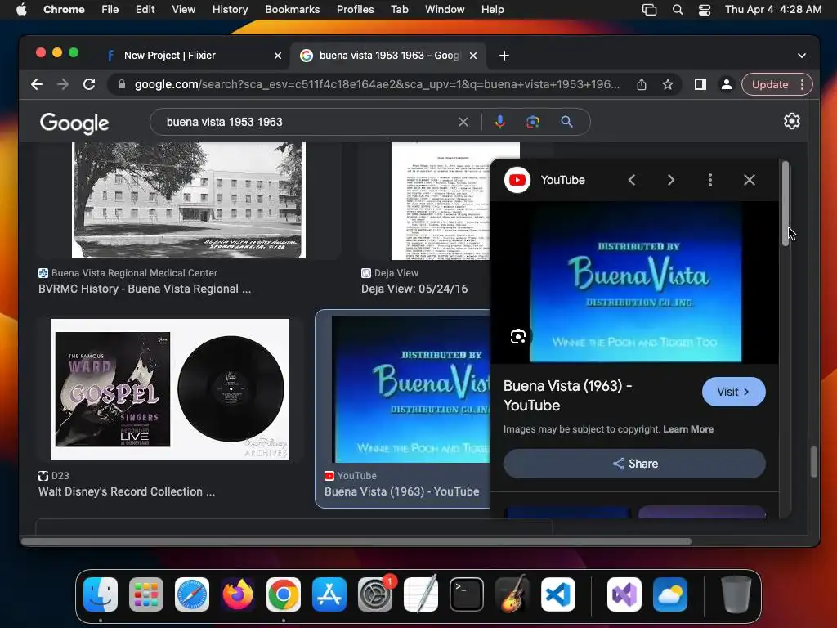This screenshot has height=628, width=837.
Task: Share this page via address bar icon
Action: (642, 84)
